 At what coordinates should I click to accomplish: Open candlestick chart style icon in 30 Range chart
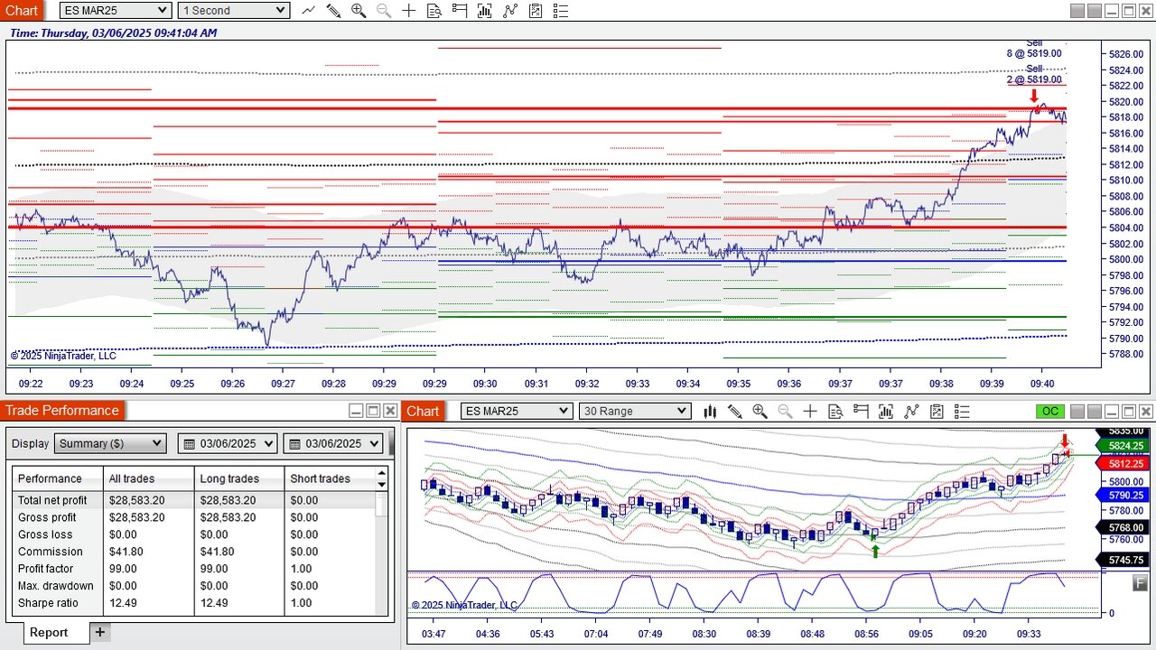click(710, 412)
